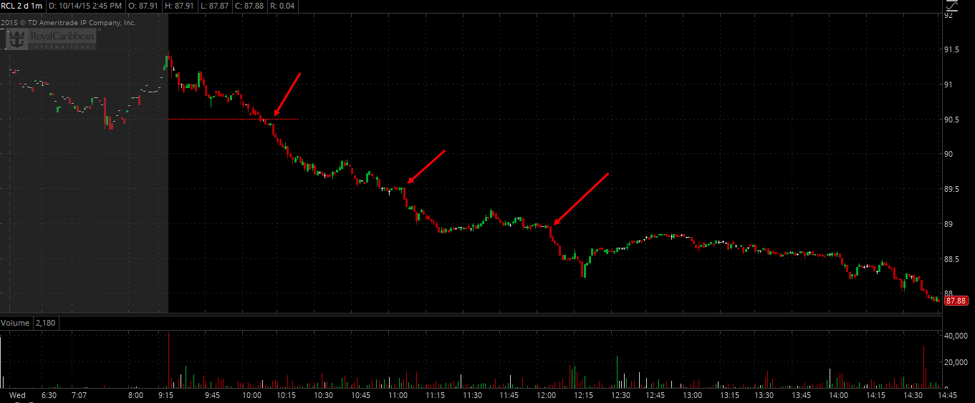Click the 12:45 time axis label
Viewport: 975px width, 403px height.
tap(656, 395)
